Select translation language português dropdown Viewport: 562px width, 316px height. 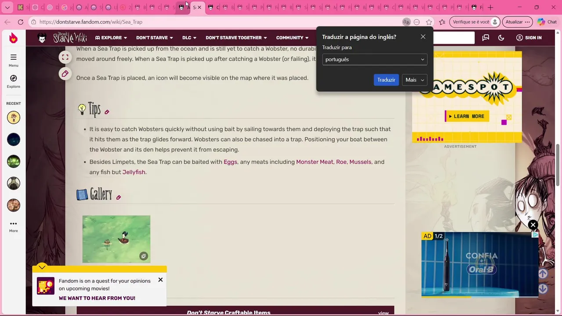[x=375, y=59]
